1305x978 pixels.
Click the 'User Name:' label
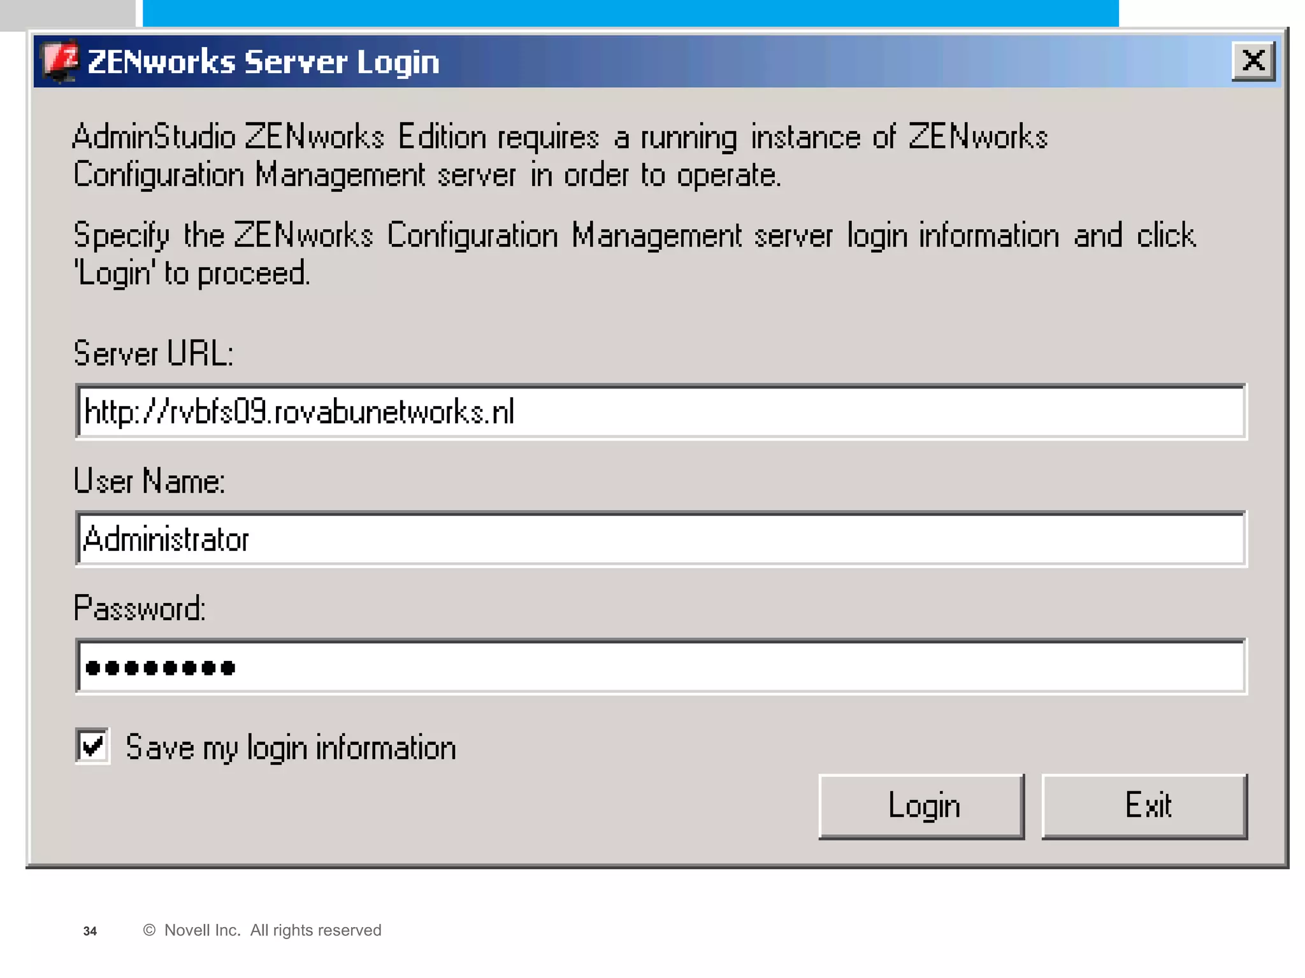(149, 481)
